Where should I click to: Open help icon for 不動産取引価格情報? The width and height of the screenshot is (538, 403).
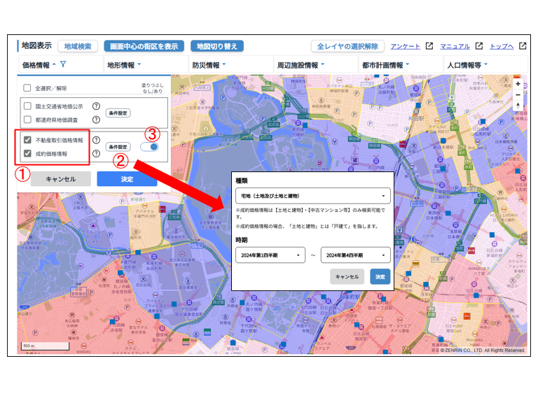coord(96,140)
